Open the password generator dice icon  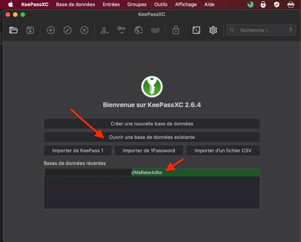(x=196, y=30)
